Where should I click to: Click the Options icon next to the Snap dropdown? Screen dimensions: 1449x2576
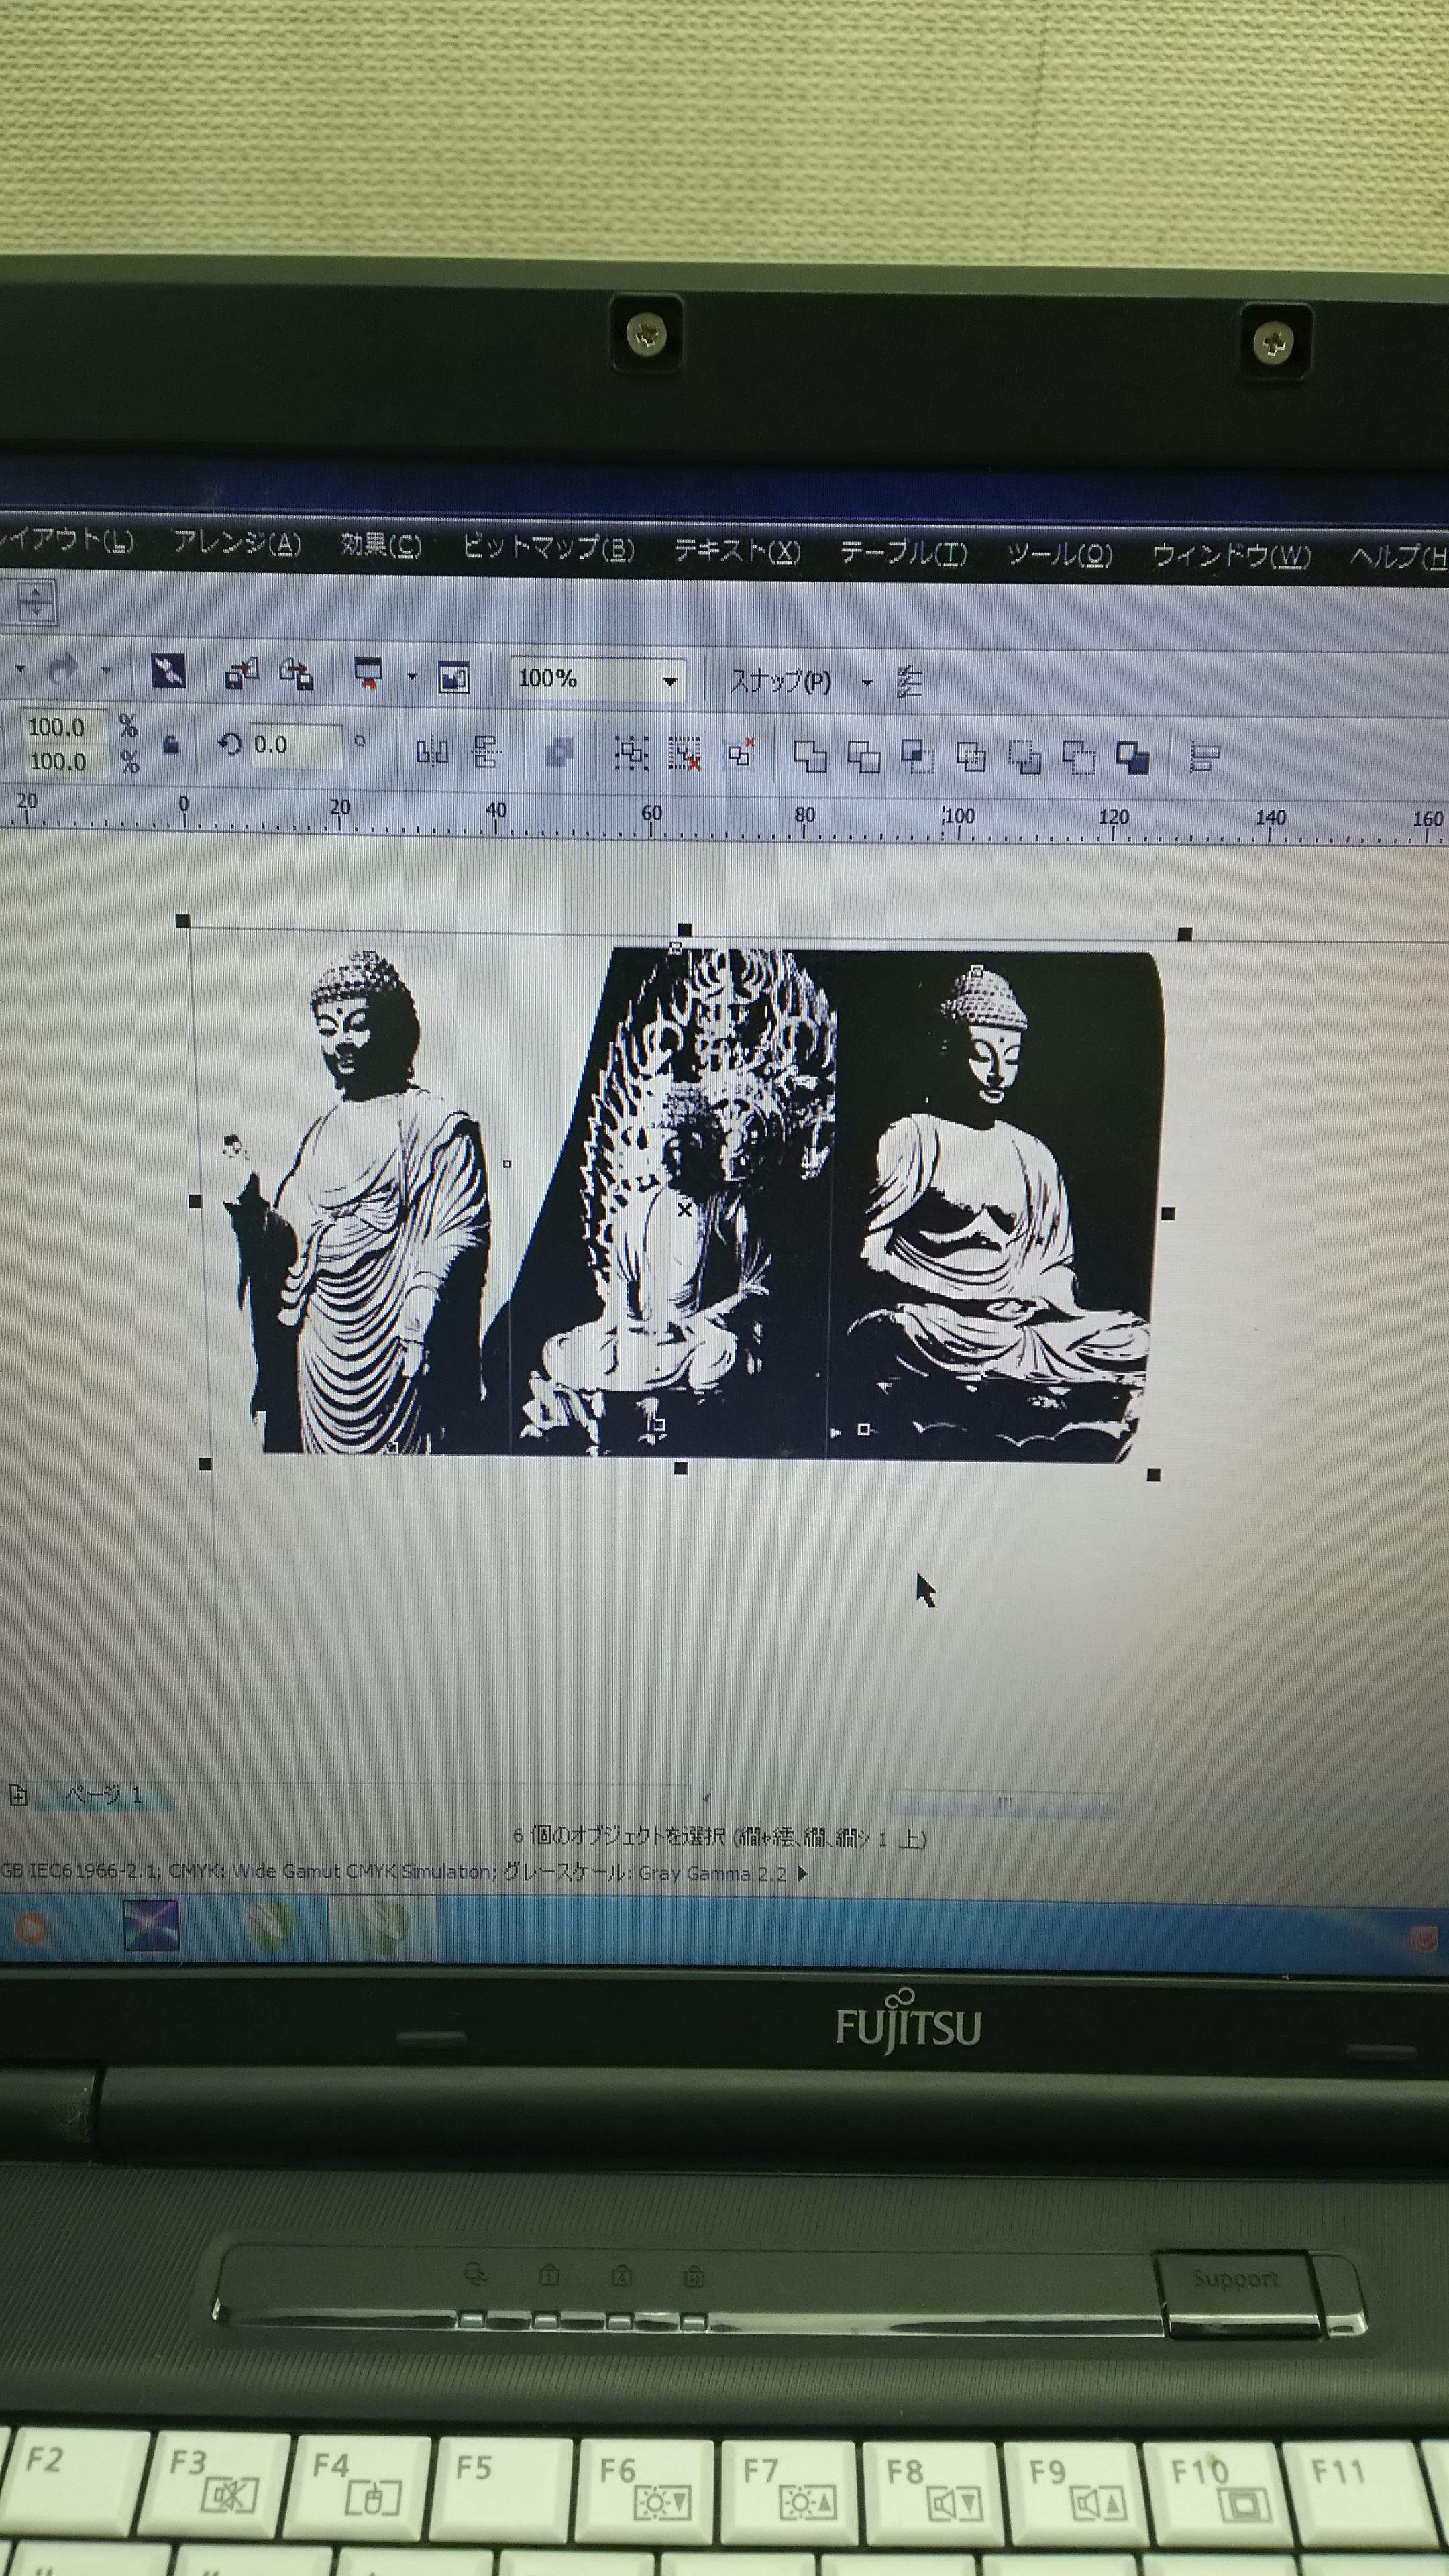(x=909, y=682)
